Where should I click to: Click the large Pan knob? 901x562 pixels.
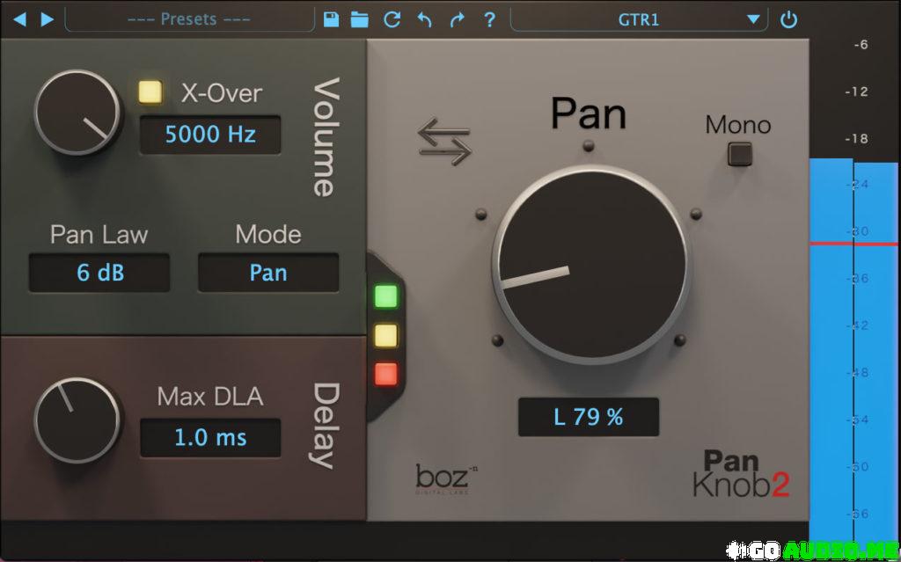tap(592, 265)
